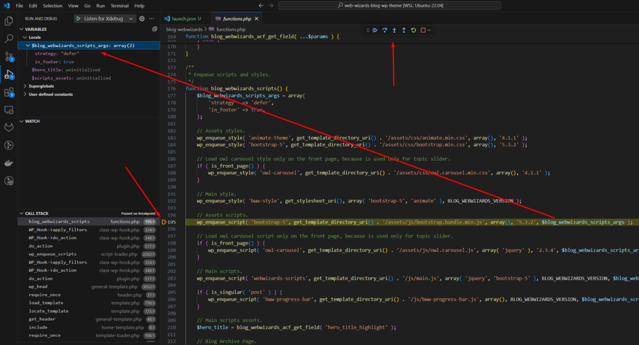The width and height of the screenshot is (639, 345).
Task: Open Run and Debug more actions menu
Action: (152, 19)
